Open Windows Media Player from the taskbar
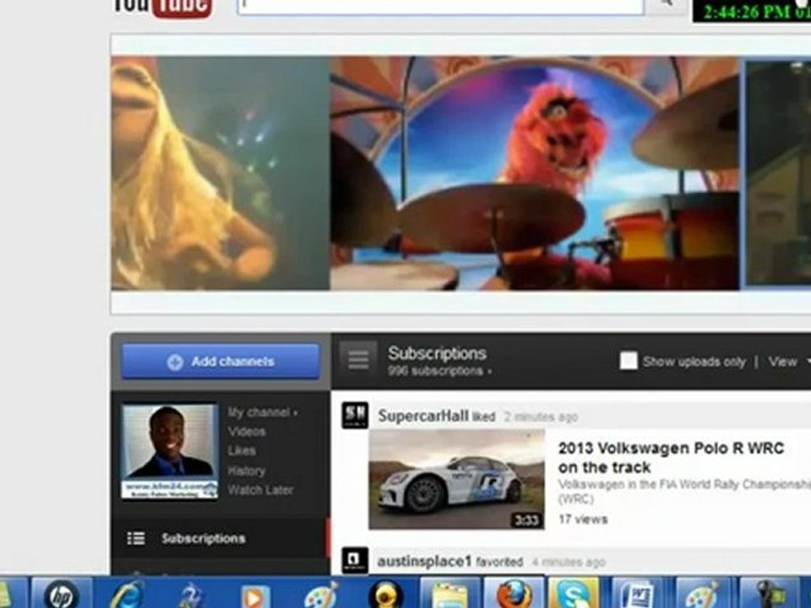Screen dimensions: 811x608 click(x=254, y=595)
